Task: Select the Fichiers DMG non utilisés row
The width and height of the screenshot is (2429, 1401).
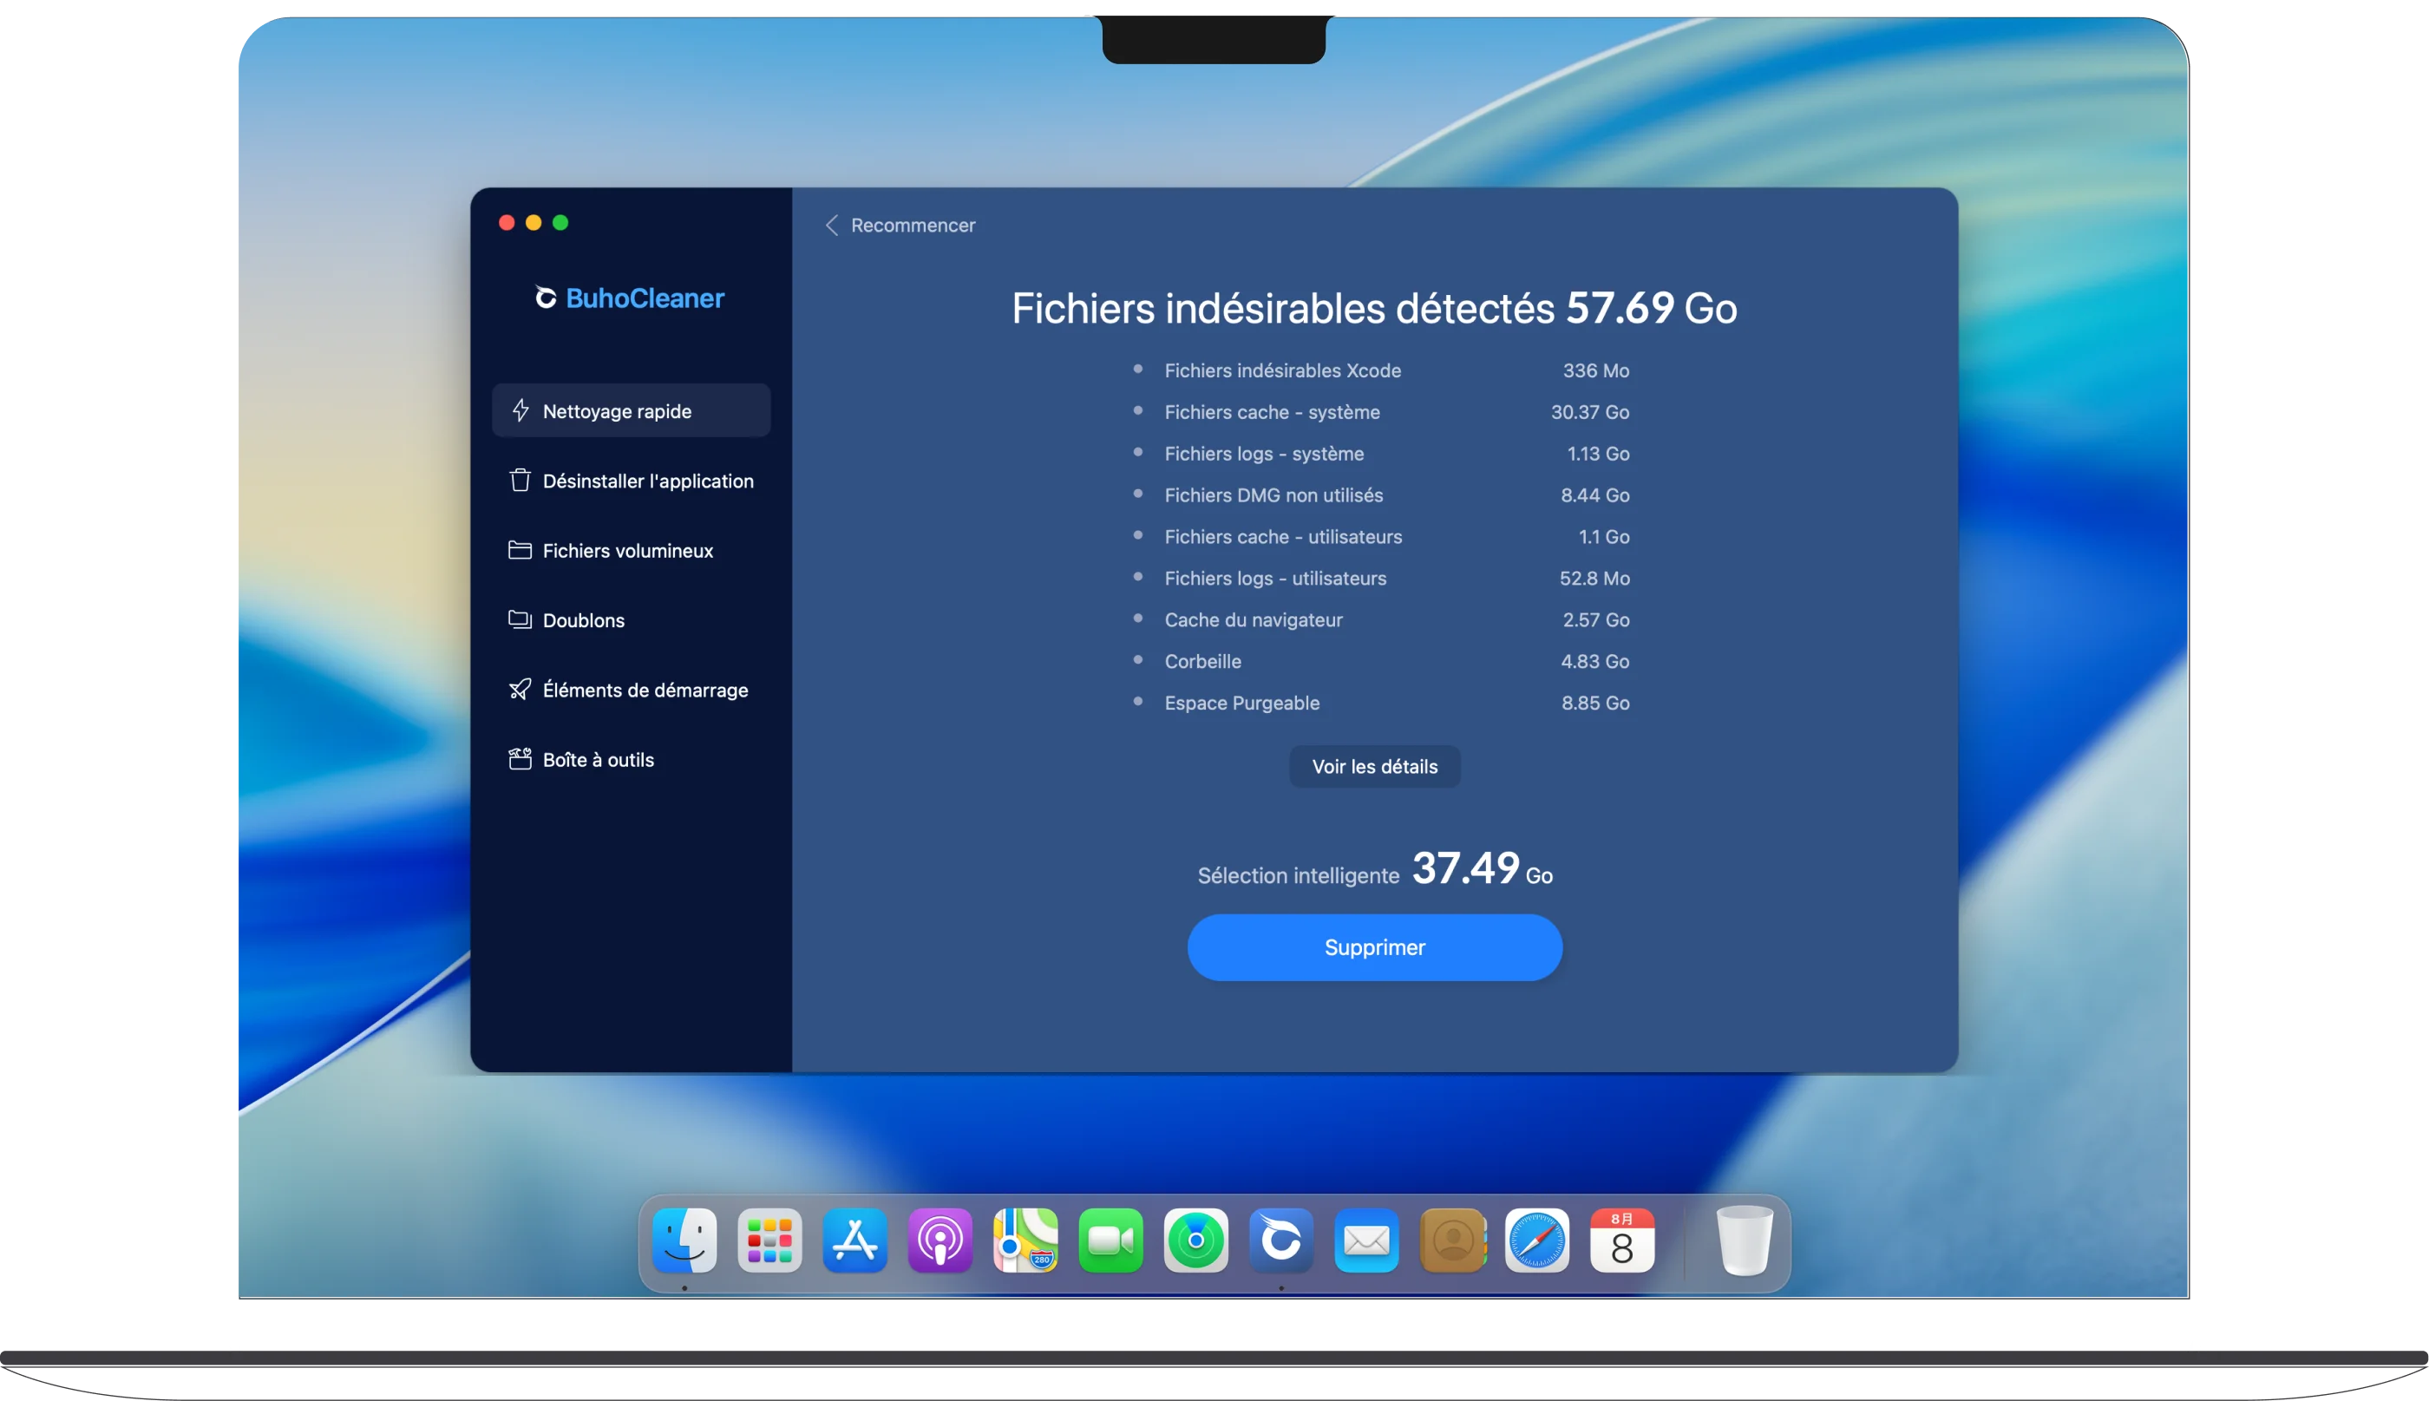Action: point(1273,495)
